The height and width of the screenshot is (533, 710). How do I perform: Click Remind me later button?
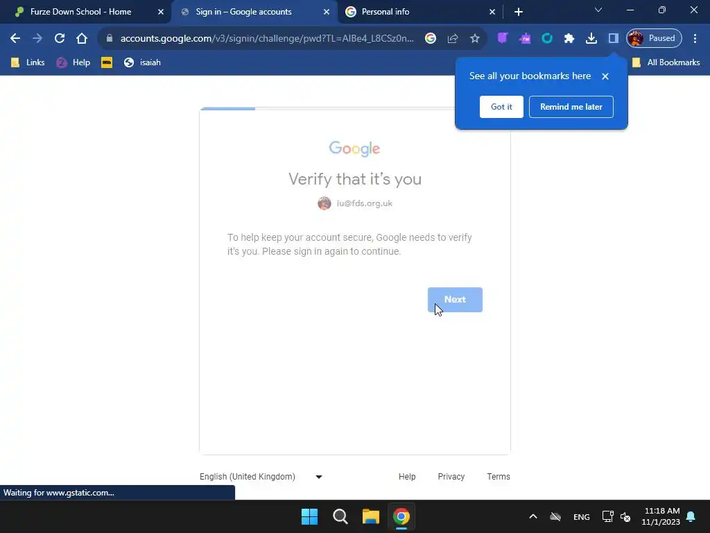click(571, 107)
